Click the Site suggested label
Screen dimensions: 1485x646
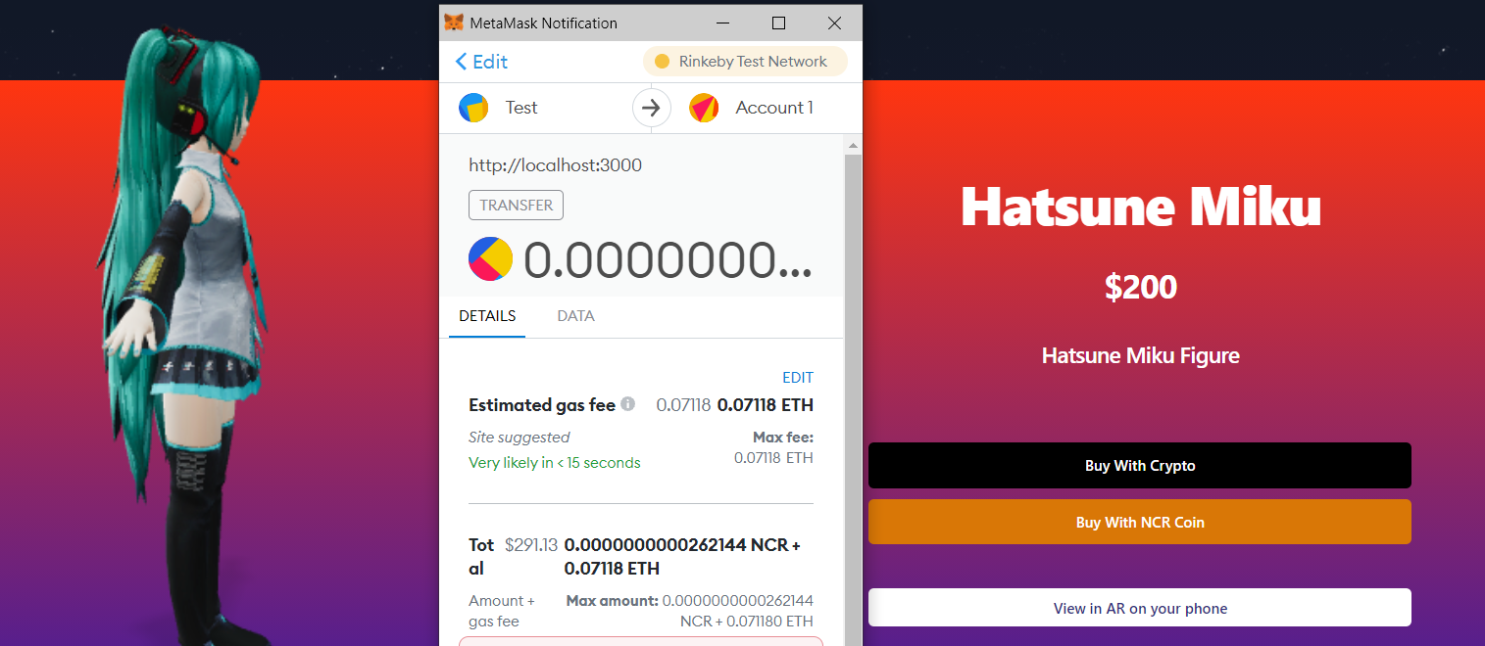519,438
